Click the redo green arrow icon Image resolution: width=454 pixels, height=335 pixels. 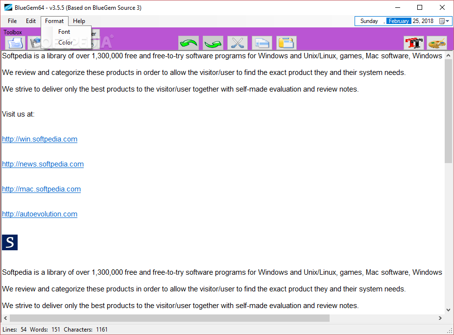tap(213, 43)
